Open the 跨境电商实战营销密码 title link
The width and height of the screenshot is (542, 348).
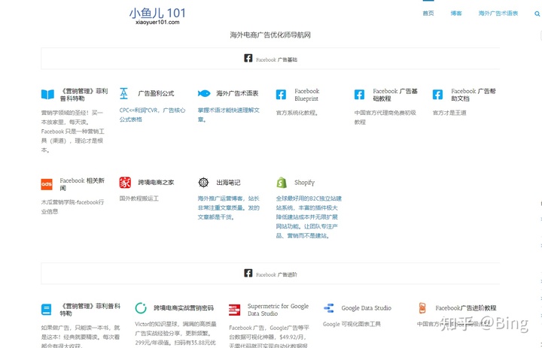(184, 308)
